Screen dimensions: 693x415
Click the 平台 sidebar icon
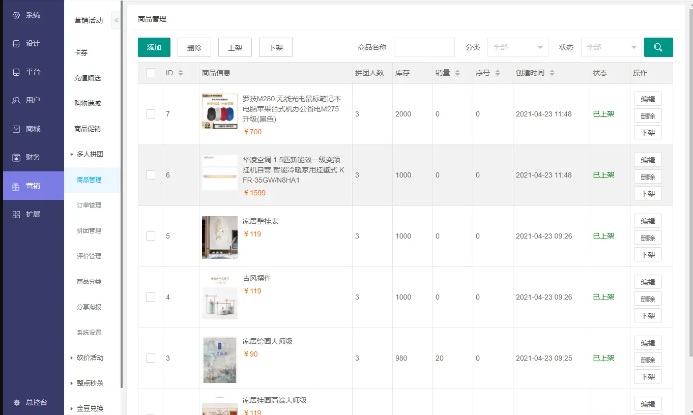click(16, 72)
